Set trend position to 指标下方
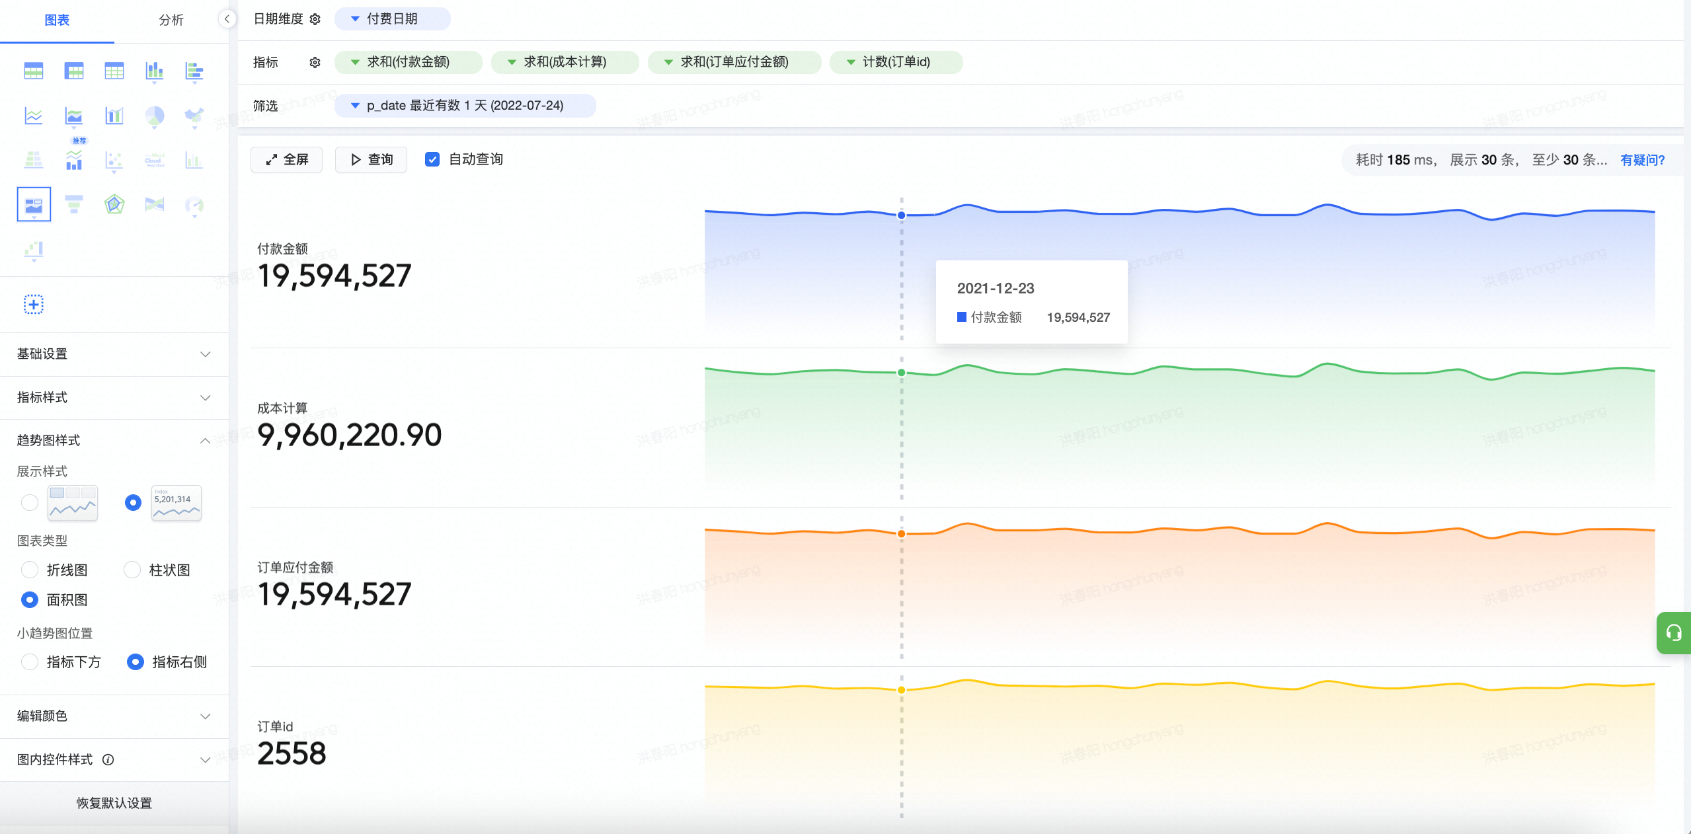 [x=30, y=662]
